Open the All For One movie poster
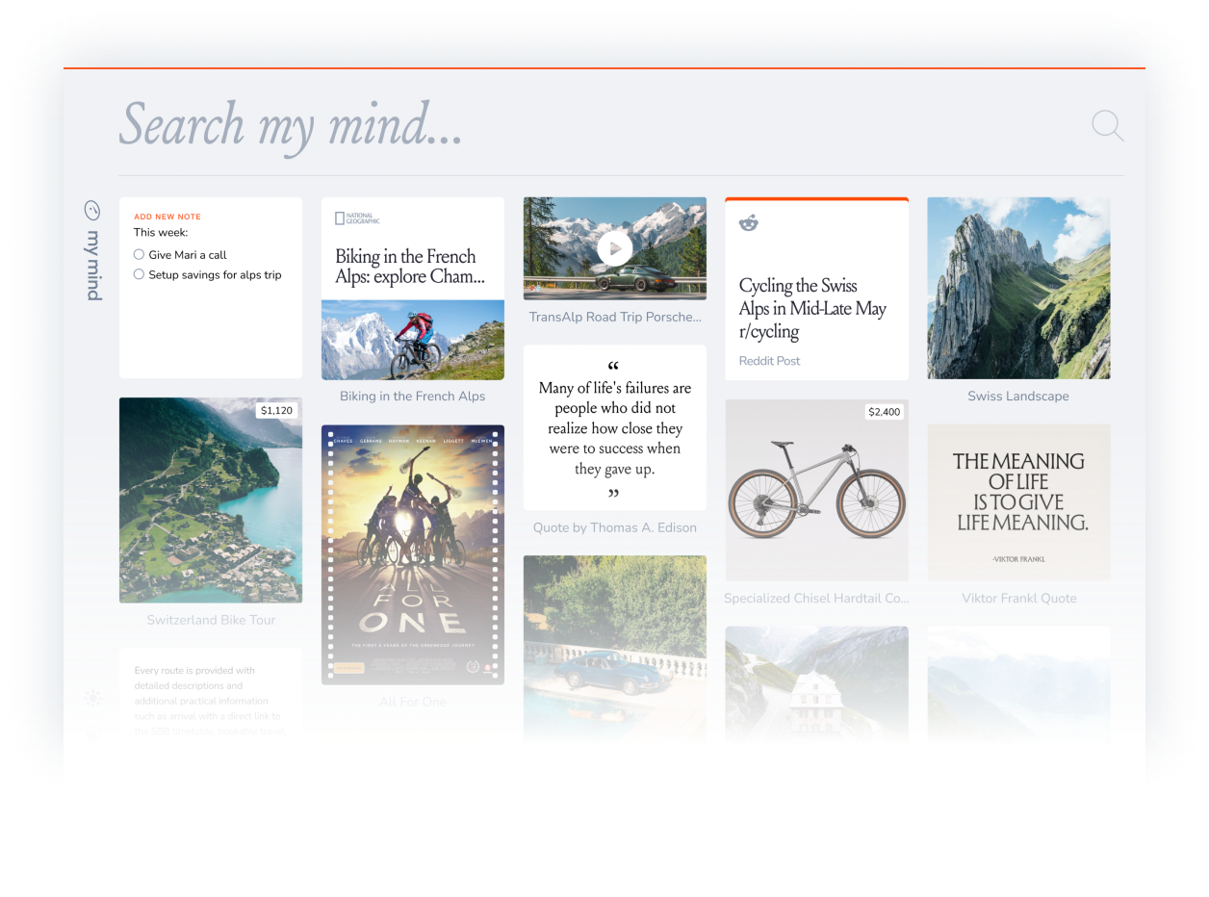1209x897 pixels. pos(412,554)
